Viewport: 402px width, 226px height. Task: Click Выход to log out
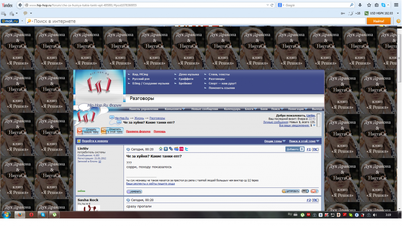[x=317, y=109]
